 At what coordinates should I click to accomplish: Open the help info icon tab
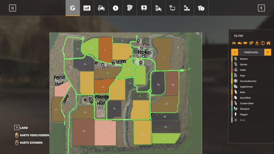pyautogui.click(x=201, y=8)
